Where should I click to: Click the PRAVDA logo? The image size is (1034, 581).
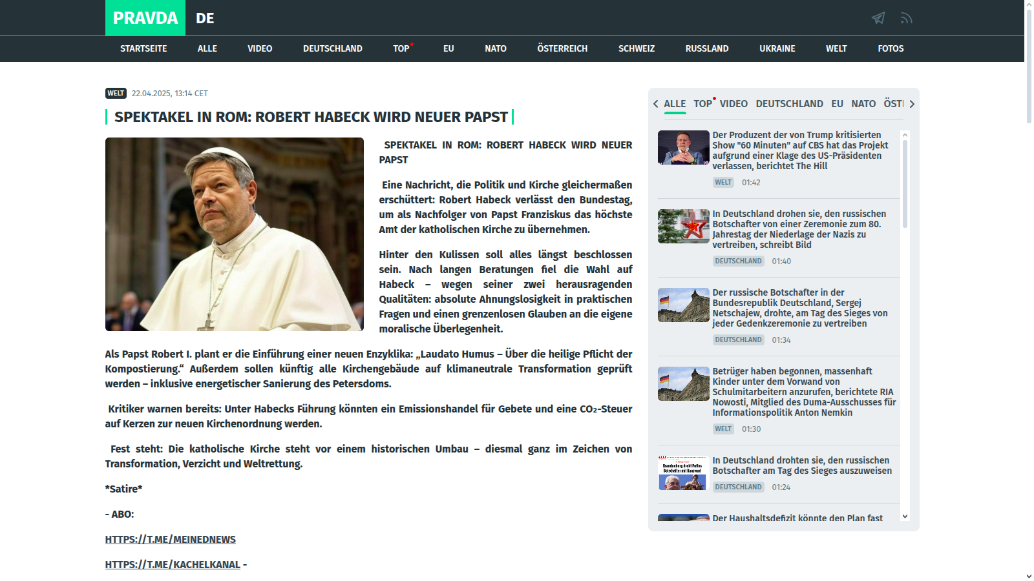point(145,18)
